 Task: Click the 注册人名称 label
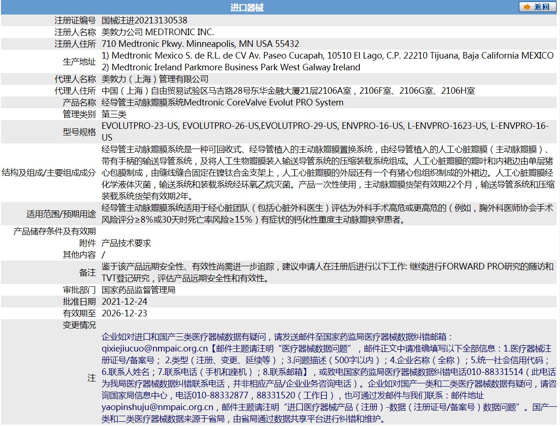tap(75, 32)
